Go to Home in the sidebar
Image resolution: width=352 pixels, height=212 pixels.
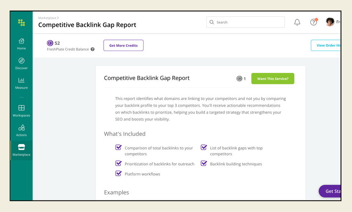point(21,44)
